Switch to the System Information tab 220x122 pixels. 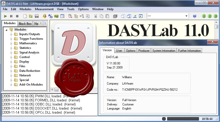[x=164, y=51]
